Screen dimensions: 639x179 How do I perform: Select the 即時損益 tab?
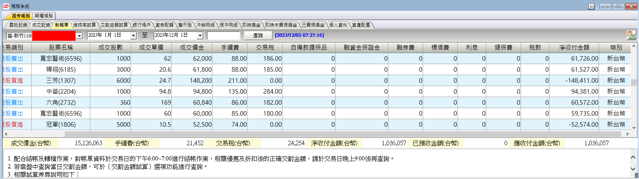coord(251,25)
